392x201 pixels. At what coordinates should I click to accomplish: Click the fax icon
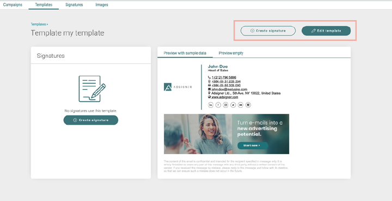pyautogui.click(x=209, y=86)
